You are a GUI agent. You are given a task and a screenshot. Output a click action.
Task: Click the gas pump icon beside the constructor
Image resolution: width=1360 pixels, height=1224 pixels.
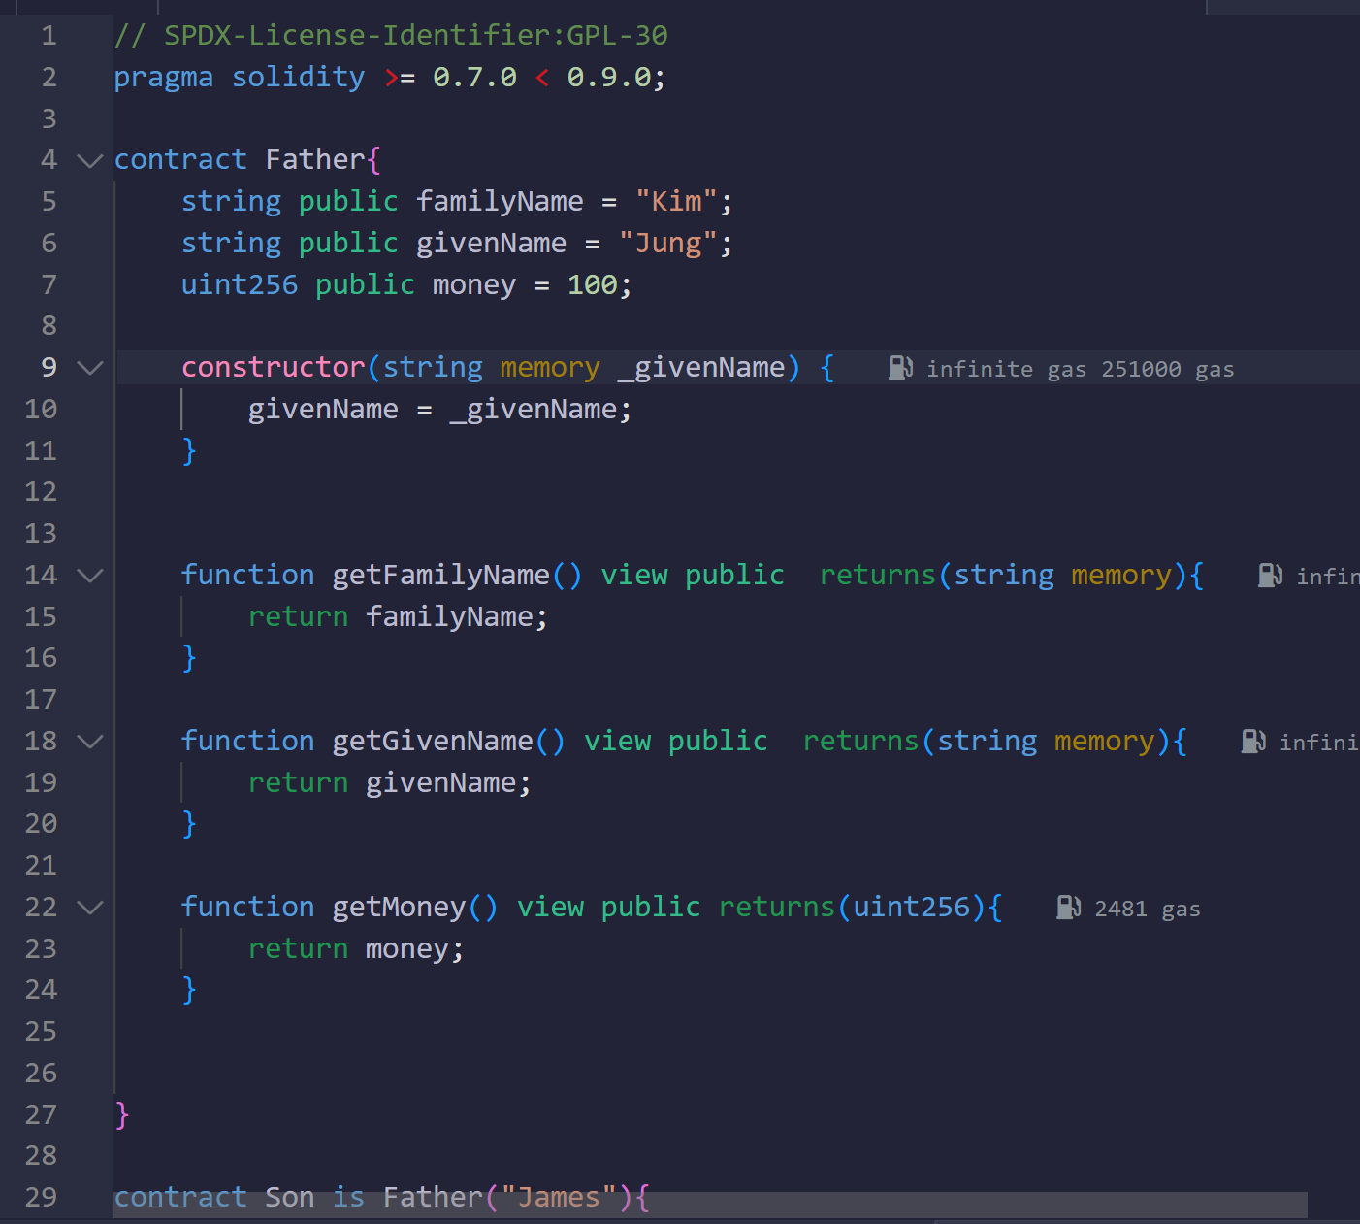[x=901, y=368]
